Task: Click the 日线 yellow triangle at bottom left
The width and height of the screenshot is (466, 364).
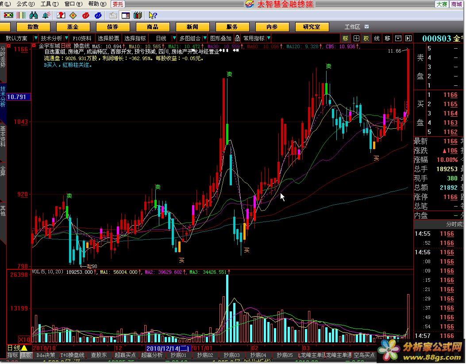Action: (24, 348)
